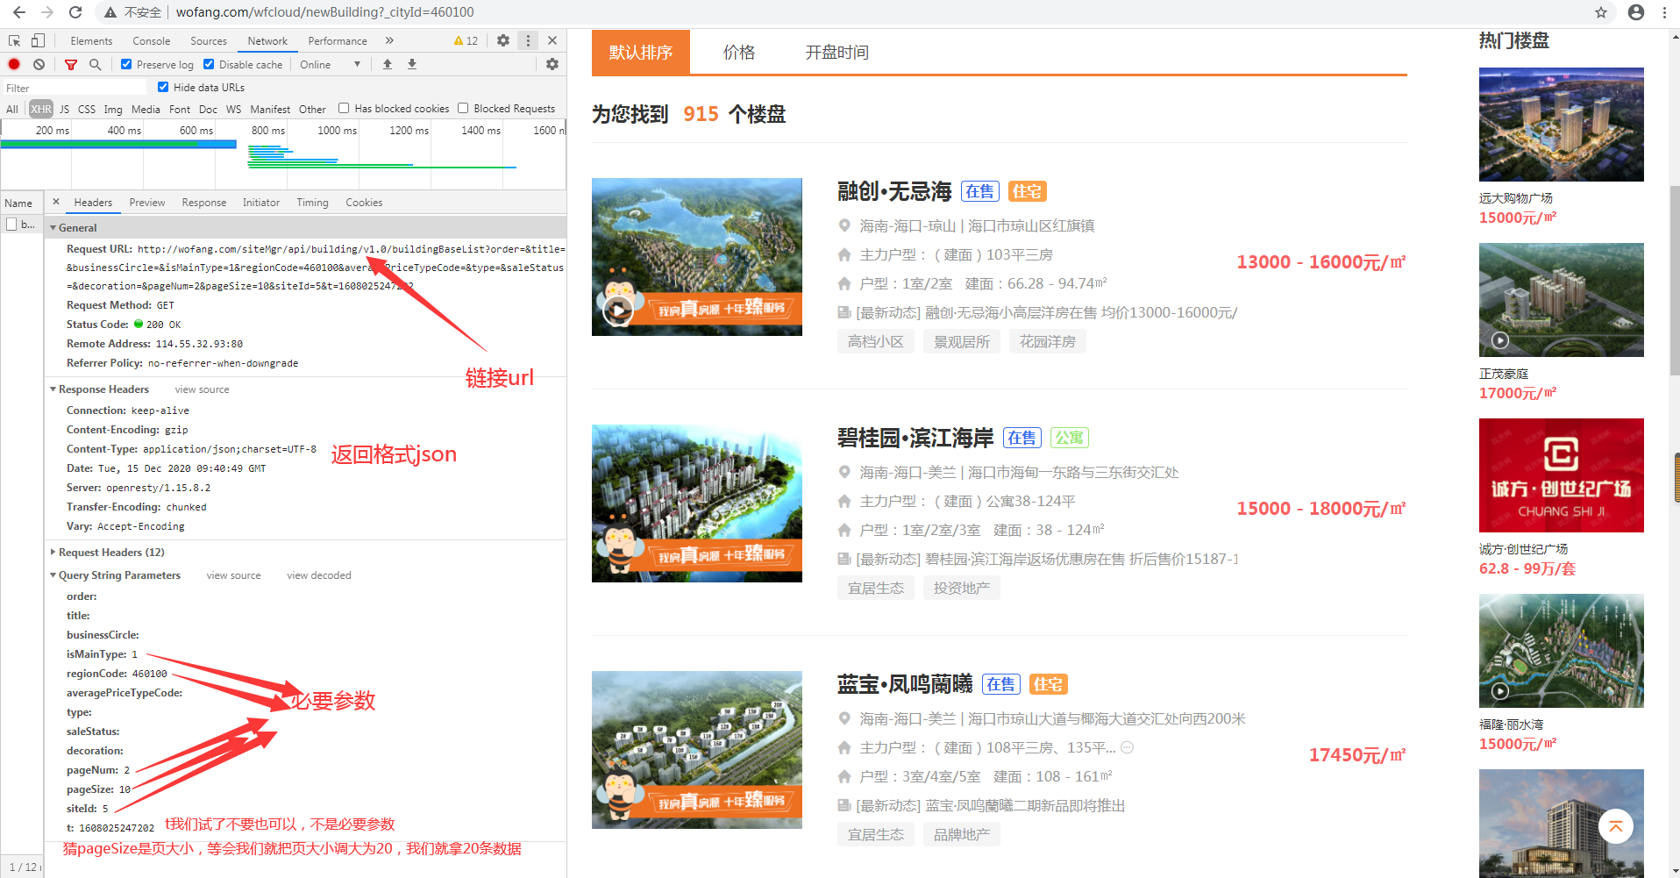Bookmark this page with the star icon

tap(1601, 12)
